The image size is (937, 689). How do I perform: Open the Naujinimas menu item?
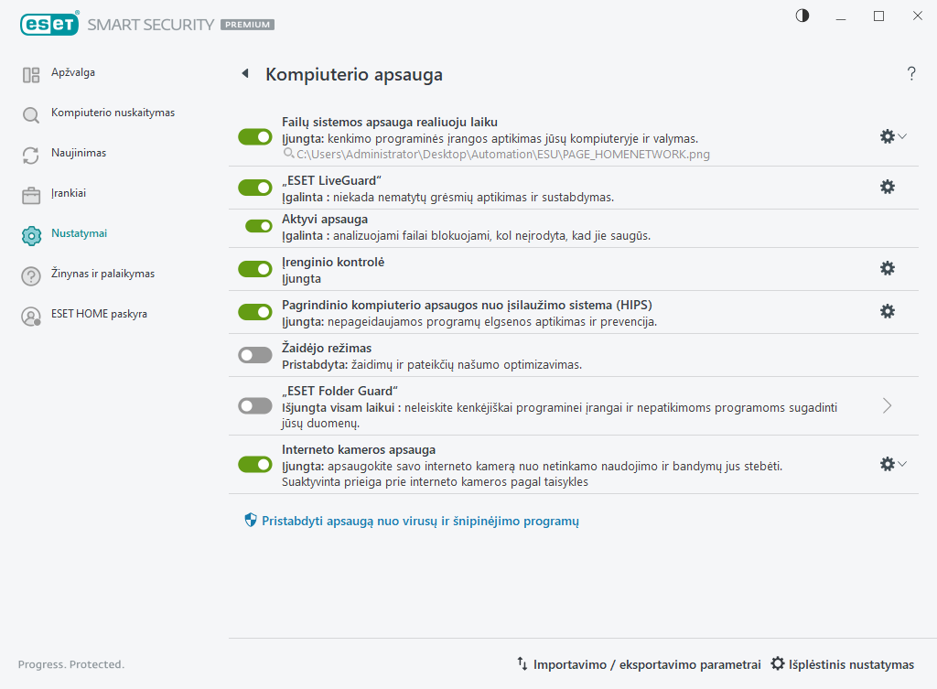[78, 154]
